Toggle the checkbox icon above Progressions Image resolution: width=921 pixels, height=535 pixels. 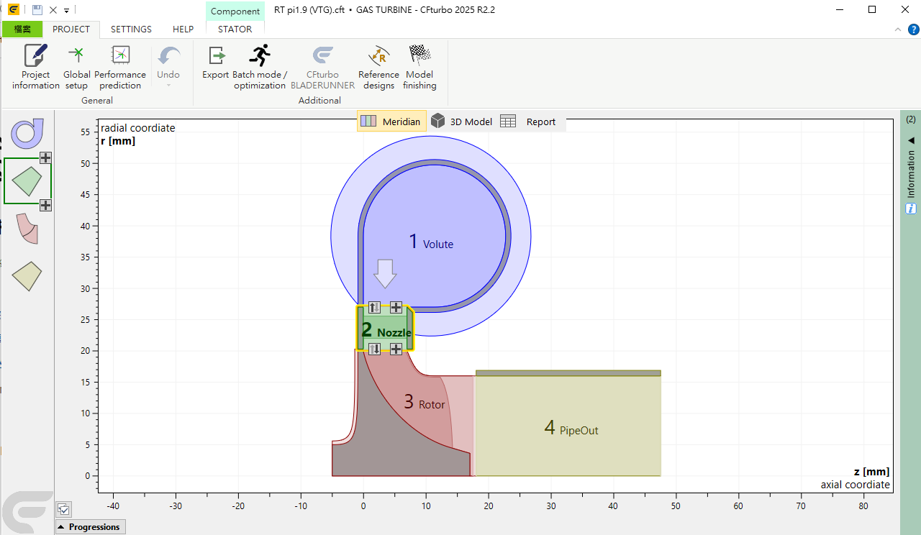(64, 510)
